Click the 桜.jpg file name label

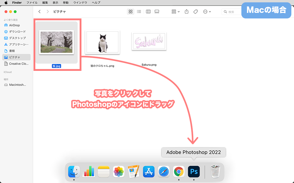click(x=56, y=66)
